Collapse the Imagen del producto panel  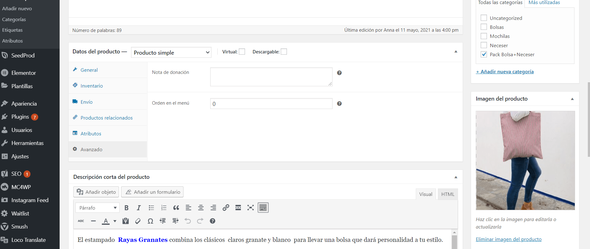[572, 99]
